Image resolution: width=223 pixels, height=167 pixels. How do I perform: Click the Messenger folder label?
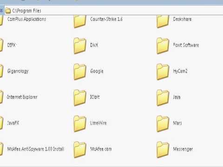[x=183, y=149]
